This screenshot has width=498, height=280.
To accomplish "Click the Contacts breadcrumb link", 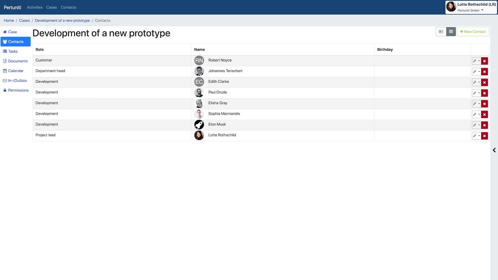I will pos(103,20).
